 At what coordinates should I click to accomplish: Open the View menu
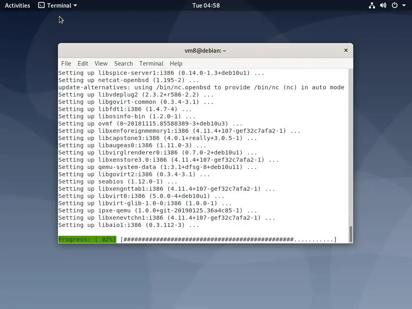[101, 63]
